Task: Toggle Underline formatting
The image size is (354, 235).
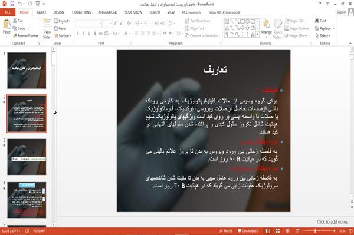Action: click(89, 34)
